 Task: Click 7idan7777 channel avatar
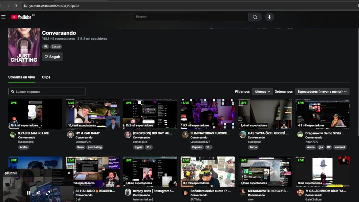click(x=300, y=134)
